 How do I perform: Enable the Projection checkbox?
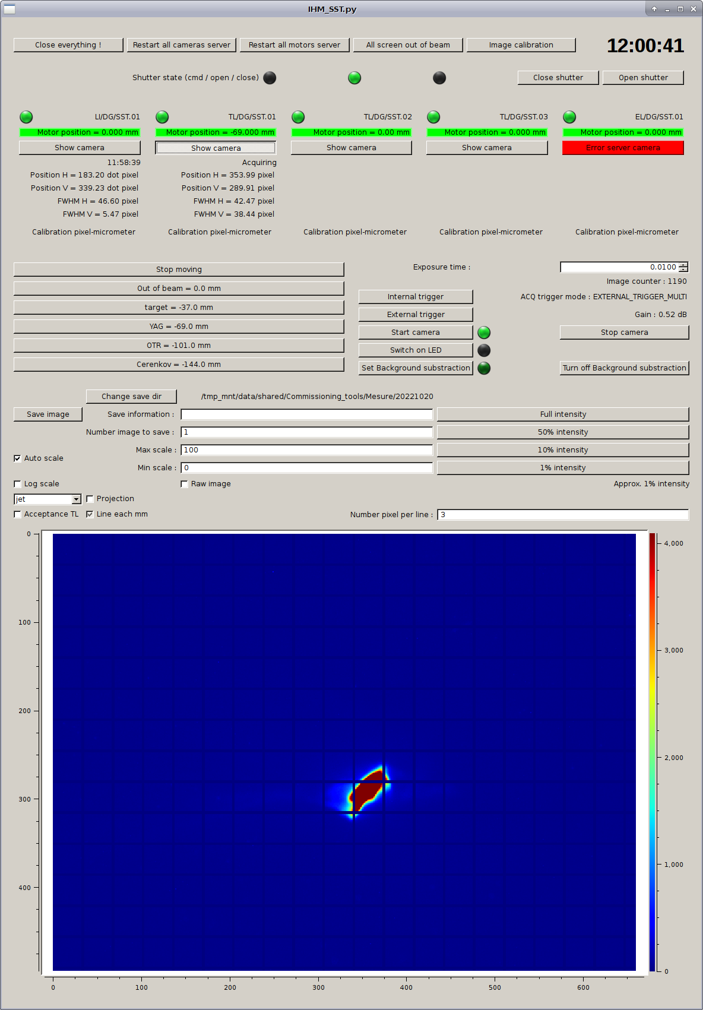(x=90, y=499)
